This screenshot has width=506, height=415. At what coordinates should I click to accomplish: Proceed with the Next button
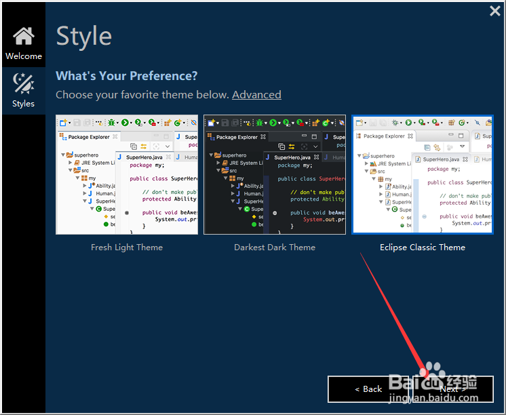[453, 389]
